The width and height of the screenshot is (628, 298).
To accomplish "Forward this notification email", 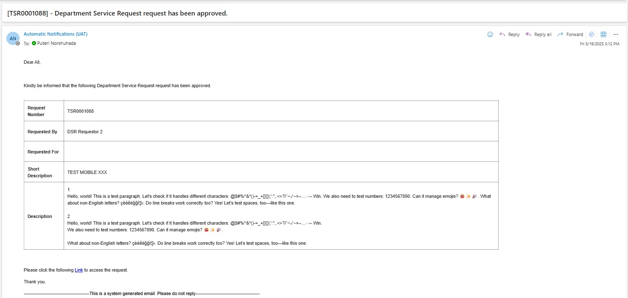I will point(570,34).
